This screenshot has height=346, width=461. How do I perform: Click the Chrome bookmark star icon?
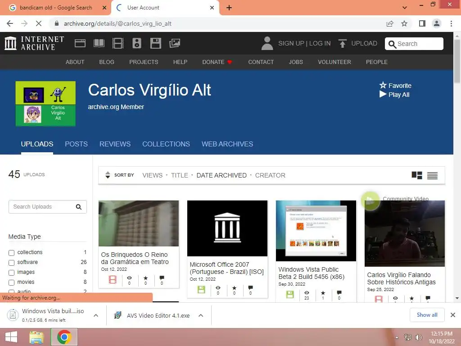tap(404, 23)
